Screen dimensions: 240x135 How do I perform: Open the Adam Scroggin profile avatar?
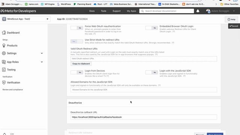coord(208,11)
